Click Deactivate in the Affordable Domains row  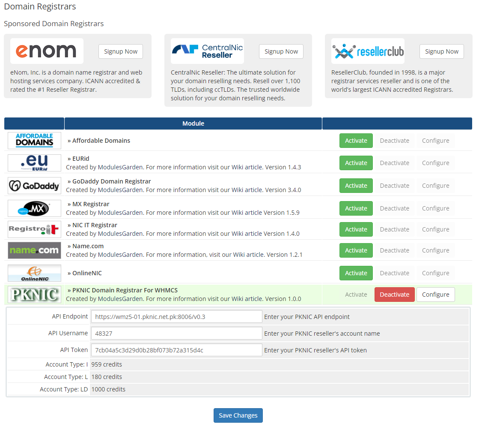tap(394, 141)
